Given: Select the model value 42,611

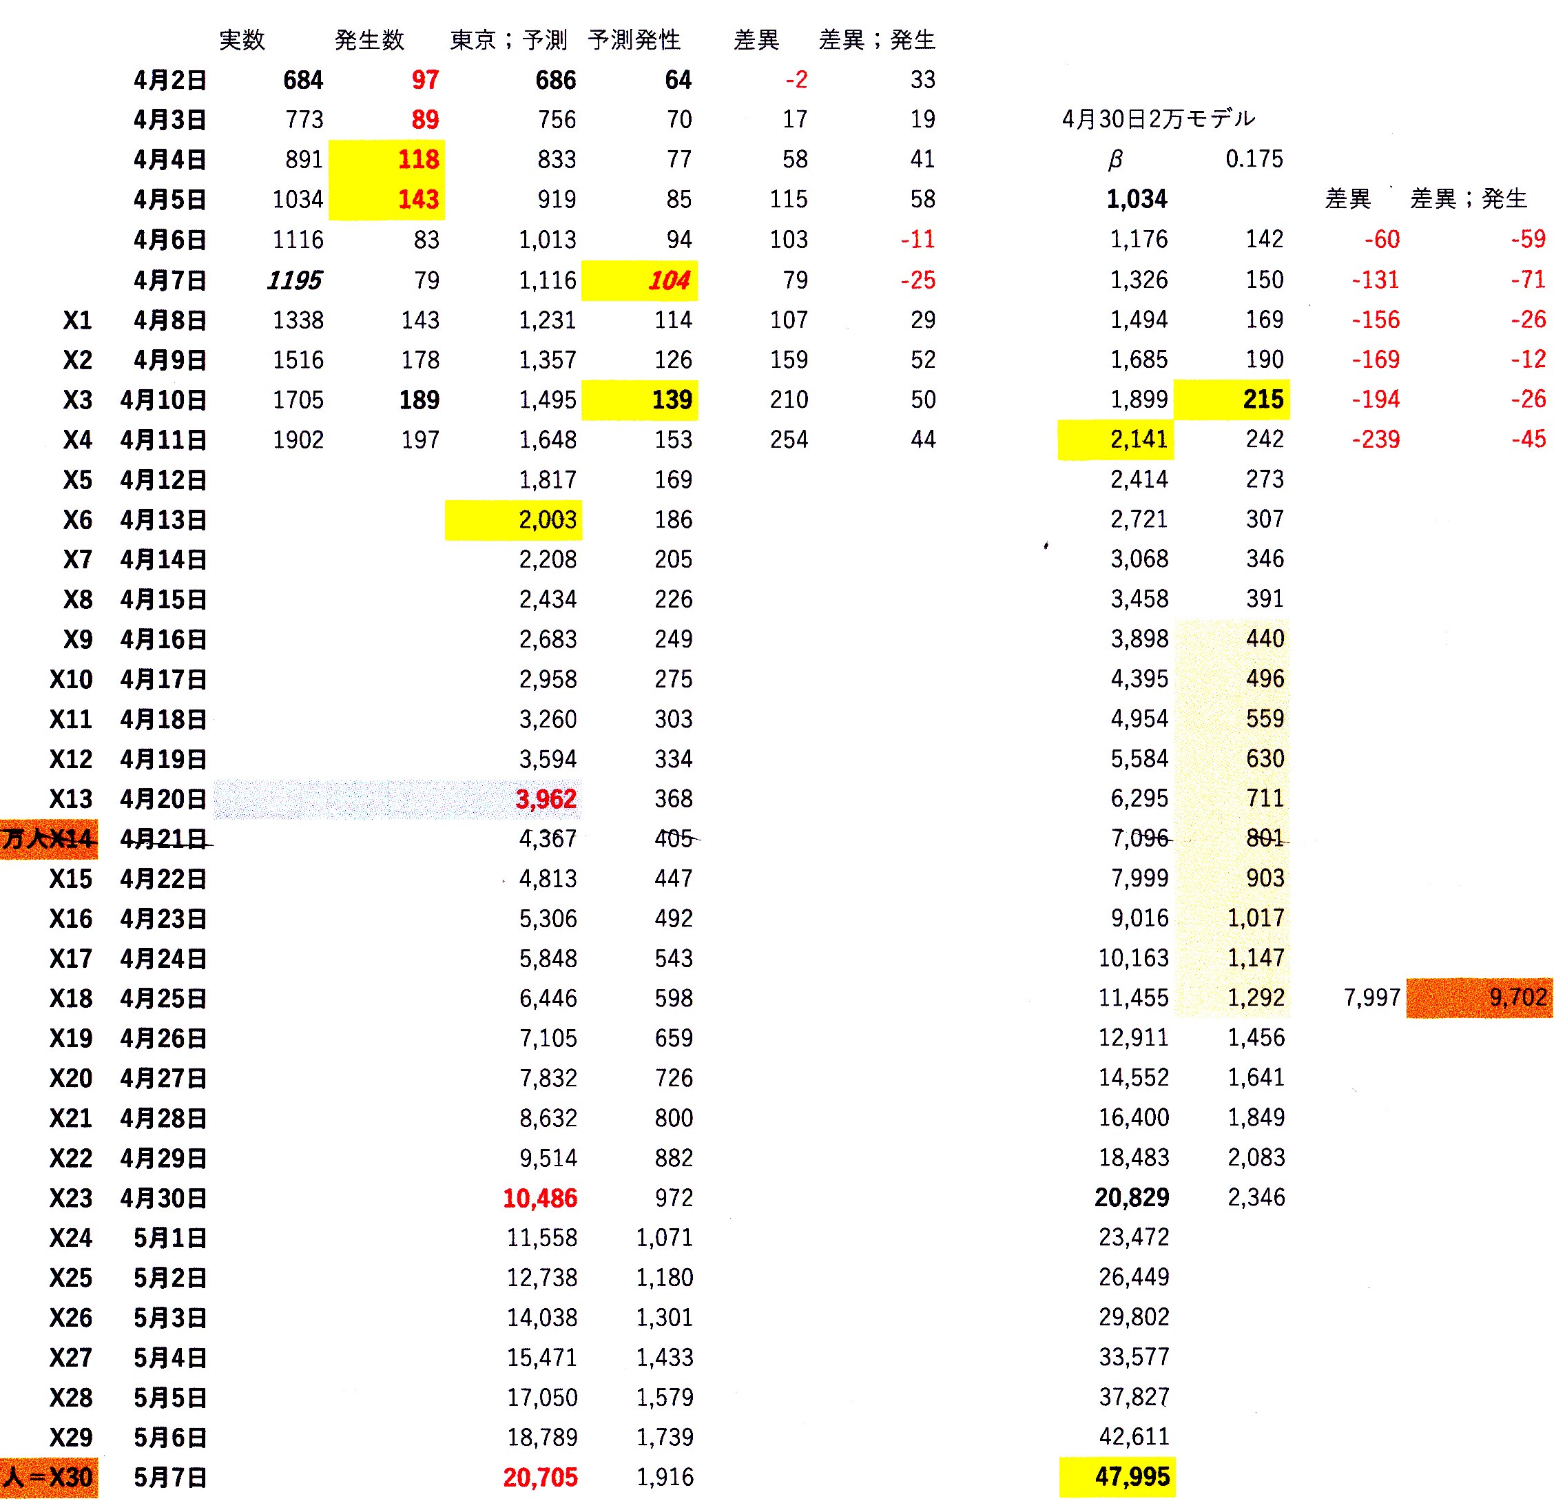Looking at the screenshot, I should pos(1134,1437).
